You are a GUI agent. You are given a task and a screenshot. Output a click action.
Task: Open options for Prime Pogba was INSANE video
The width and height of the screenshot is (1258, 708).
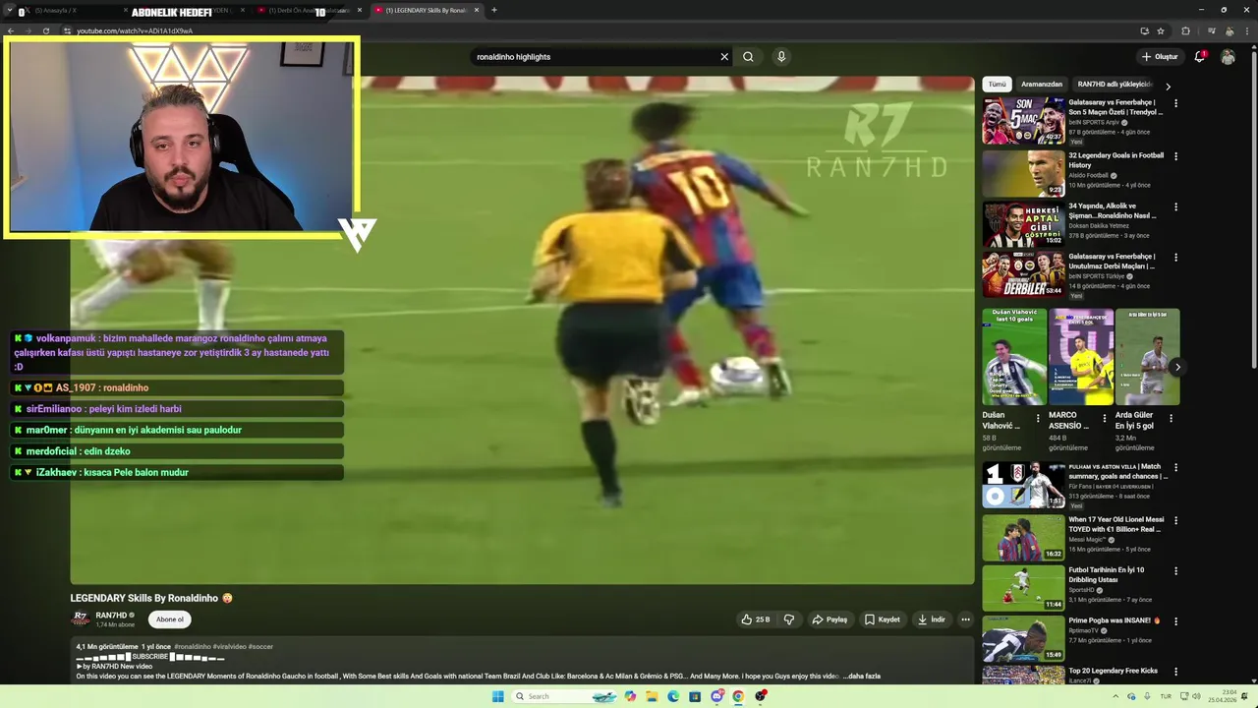(x=1175, y=621)
